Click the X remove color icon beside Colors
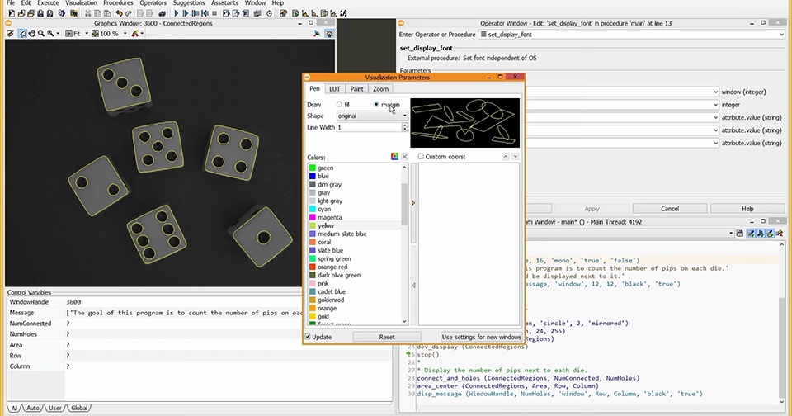The height and width of the screenshot is (416, 792). point(404,157)
